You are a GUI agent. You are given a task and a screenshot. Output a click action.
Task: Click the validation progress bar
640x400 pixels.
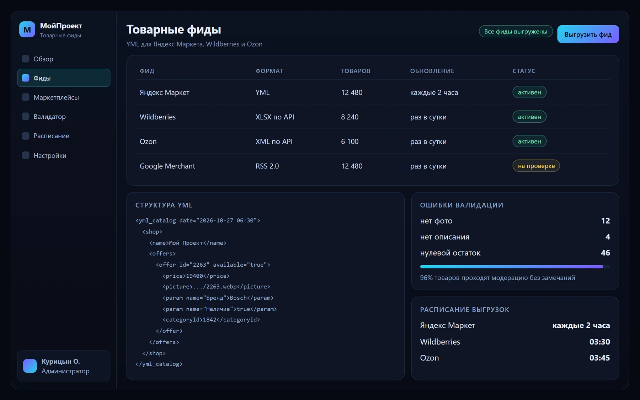point(515,266)
